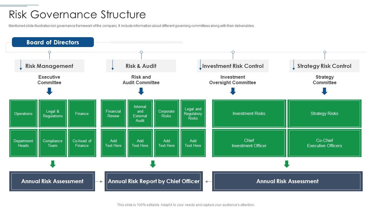
Task: Click the small arrow in Strategy Risk Control header
Action: pyautogui.click(x=294, y=65)
